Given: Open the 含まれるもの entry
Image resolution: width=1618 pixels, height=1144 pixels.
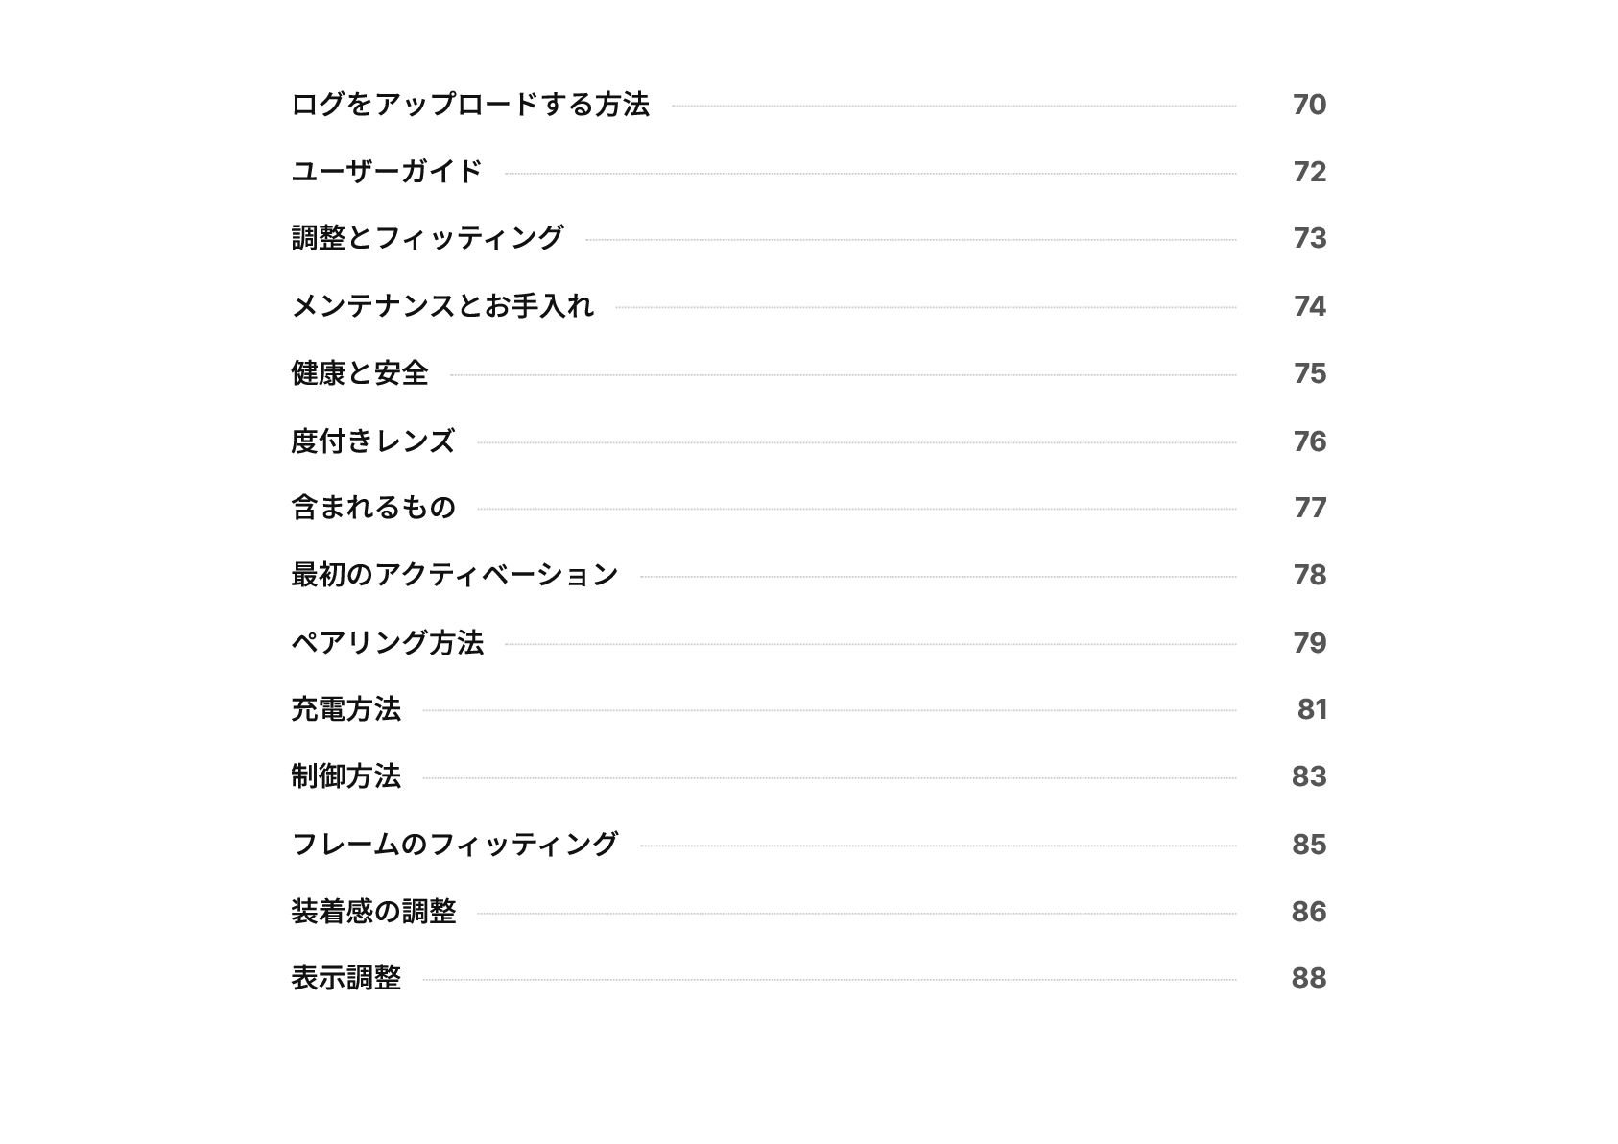Looking at the screenshot, I should [x=372, y=508].
